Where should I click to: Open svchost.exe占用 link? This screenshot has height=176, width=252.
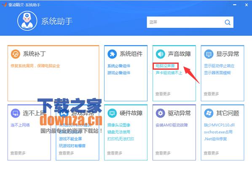click(x=218, y=132)
